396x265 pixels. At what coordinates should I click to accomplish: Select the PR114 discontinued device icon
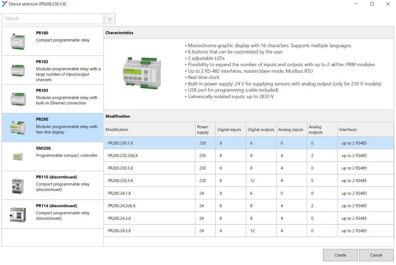coord(18,214)
